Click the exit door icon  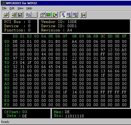(x=83, y=15)
